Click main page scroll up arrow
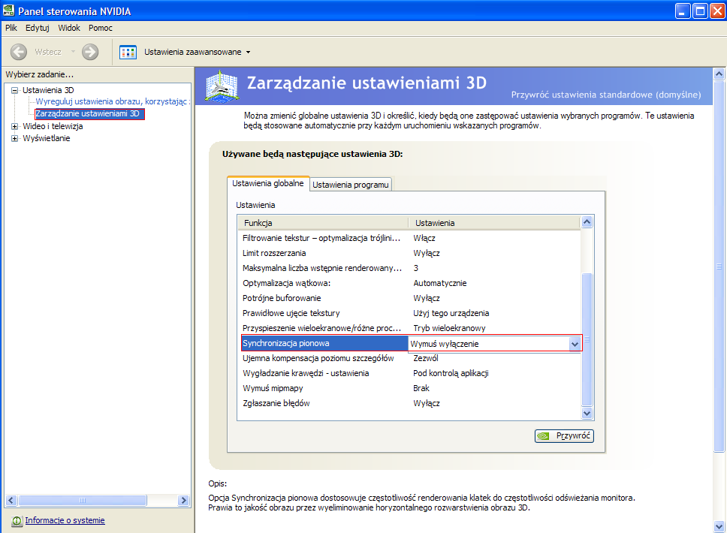Screen dimensions: 727x533 click(719, 74)
